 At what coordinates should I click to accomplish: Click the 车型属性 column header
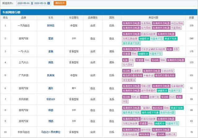pos(74,18)
